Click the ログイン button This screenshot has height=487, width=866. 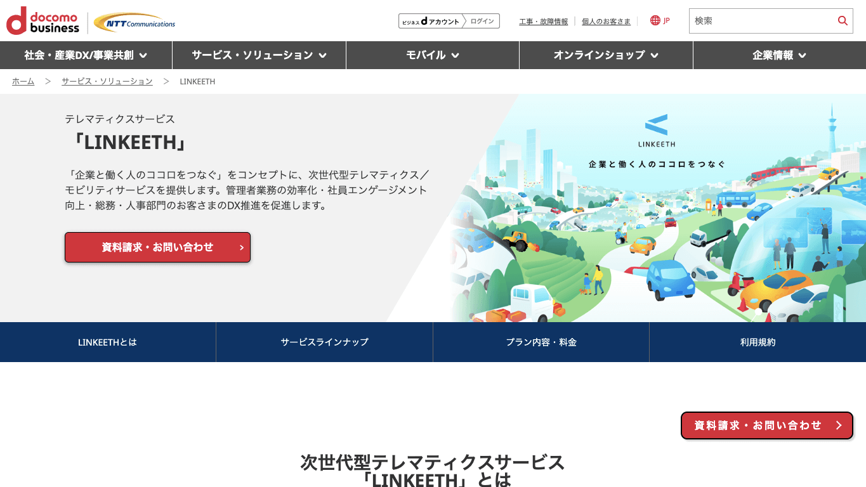(x=482, y=20)
